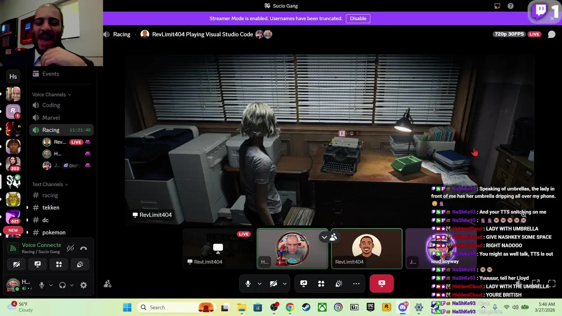The width and height of the screenshot is (562, 316).
Task: Select the Racing voice channel
Action: (61, 130)
